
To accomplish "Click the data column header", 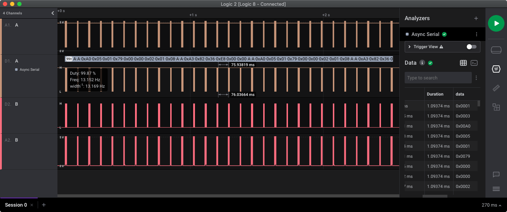I will (x=460, y=94).
